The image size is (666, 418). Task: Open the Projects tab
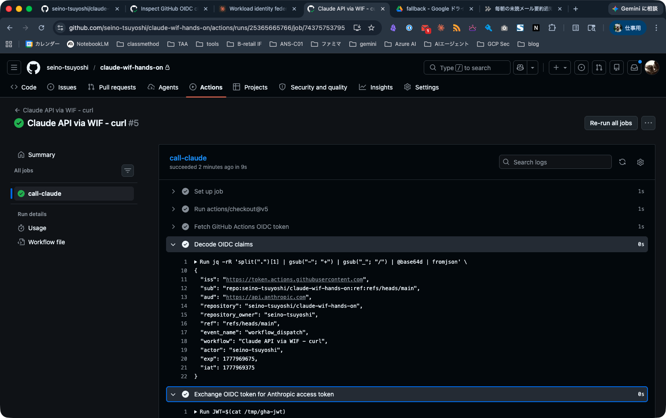pyautogui.click(x=250, y=87)
